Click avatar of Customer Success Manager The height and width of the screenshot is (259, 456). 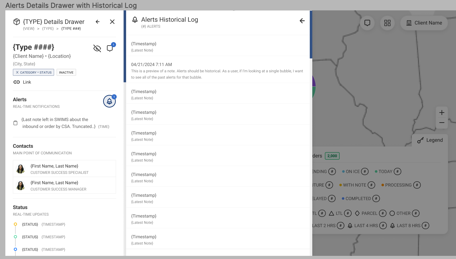point(20,185)
